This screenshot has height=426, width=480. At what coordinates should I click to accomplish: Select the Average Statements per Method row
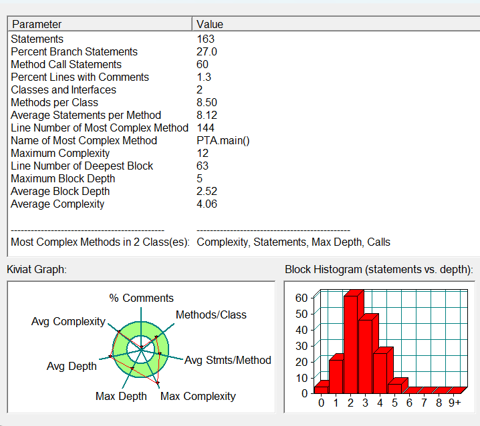86,116
